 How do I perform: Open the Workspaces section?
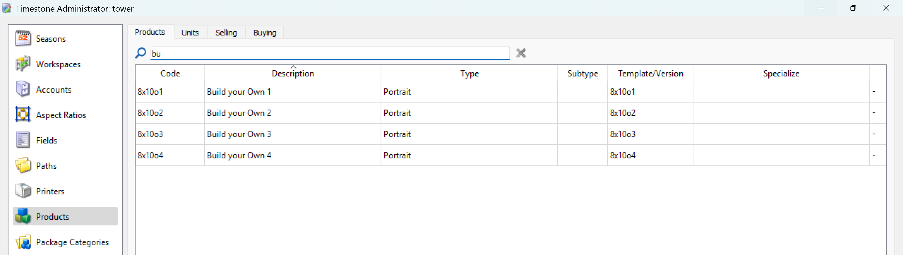pyautogui.click(x=58, y=64)
